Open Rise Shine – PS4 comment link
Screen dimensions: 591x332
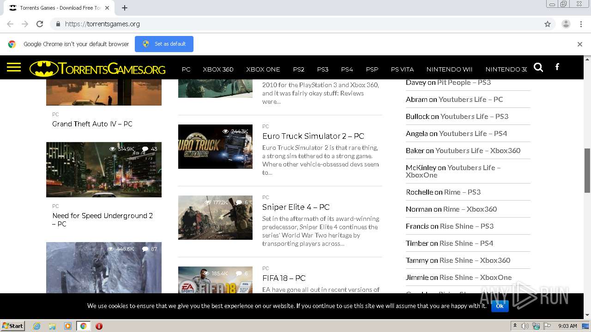tap(466, 243)
